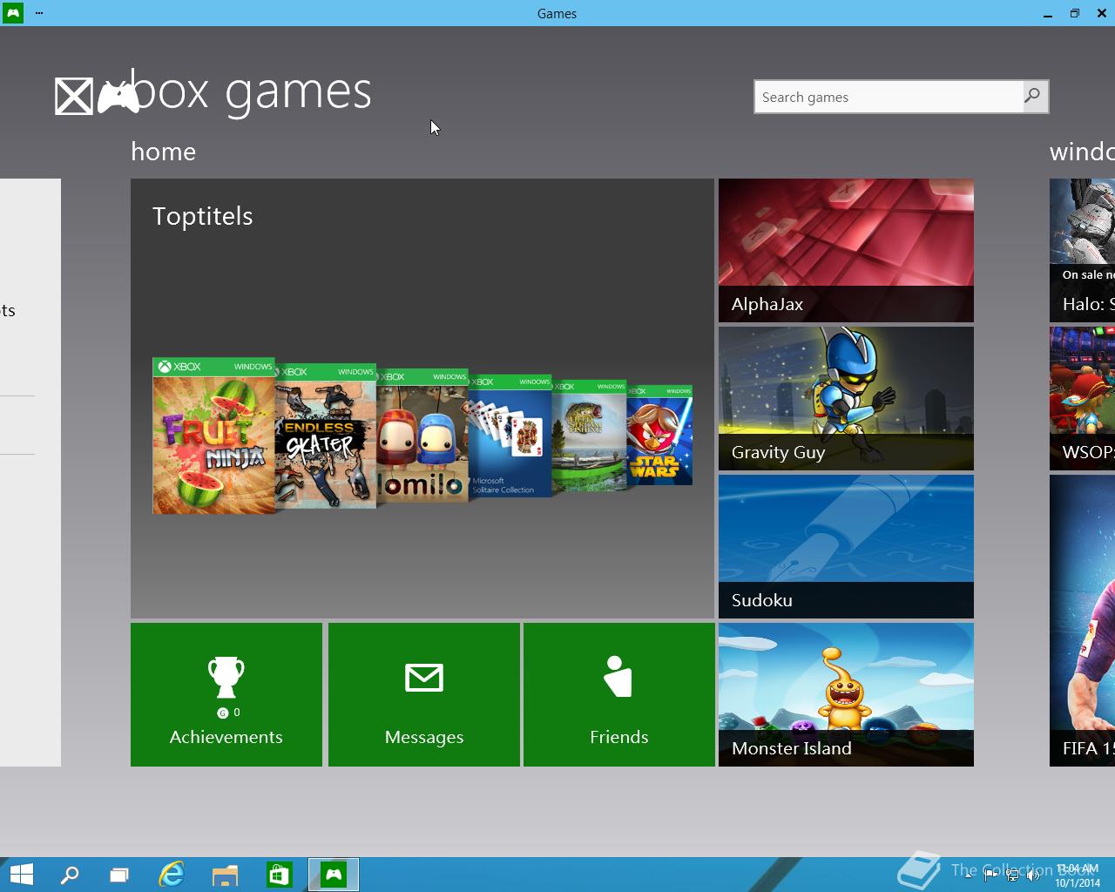Click the Games app taskbar icon
This screenshot has width=1115, height=892.
click(334, 875)
